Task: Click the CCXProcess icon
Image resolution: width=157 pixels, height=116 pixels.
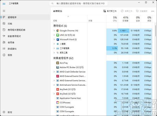Action: (58, 103)
